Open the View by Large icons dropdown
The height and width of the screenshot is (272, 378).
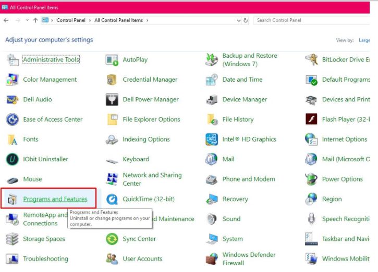pos(364,40)
